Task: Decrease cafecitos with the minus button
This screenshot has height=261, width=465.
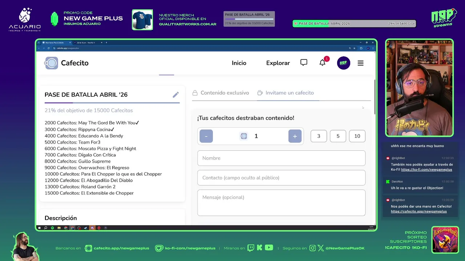Action: (x=206, y=136)
